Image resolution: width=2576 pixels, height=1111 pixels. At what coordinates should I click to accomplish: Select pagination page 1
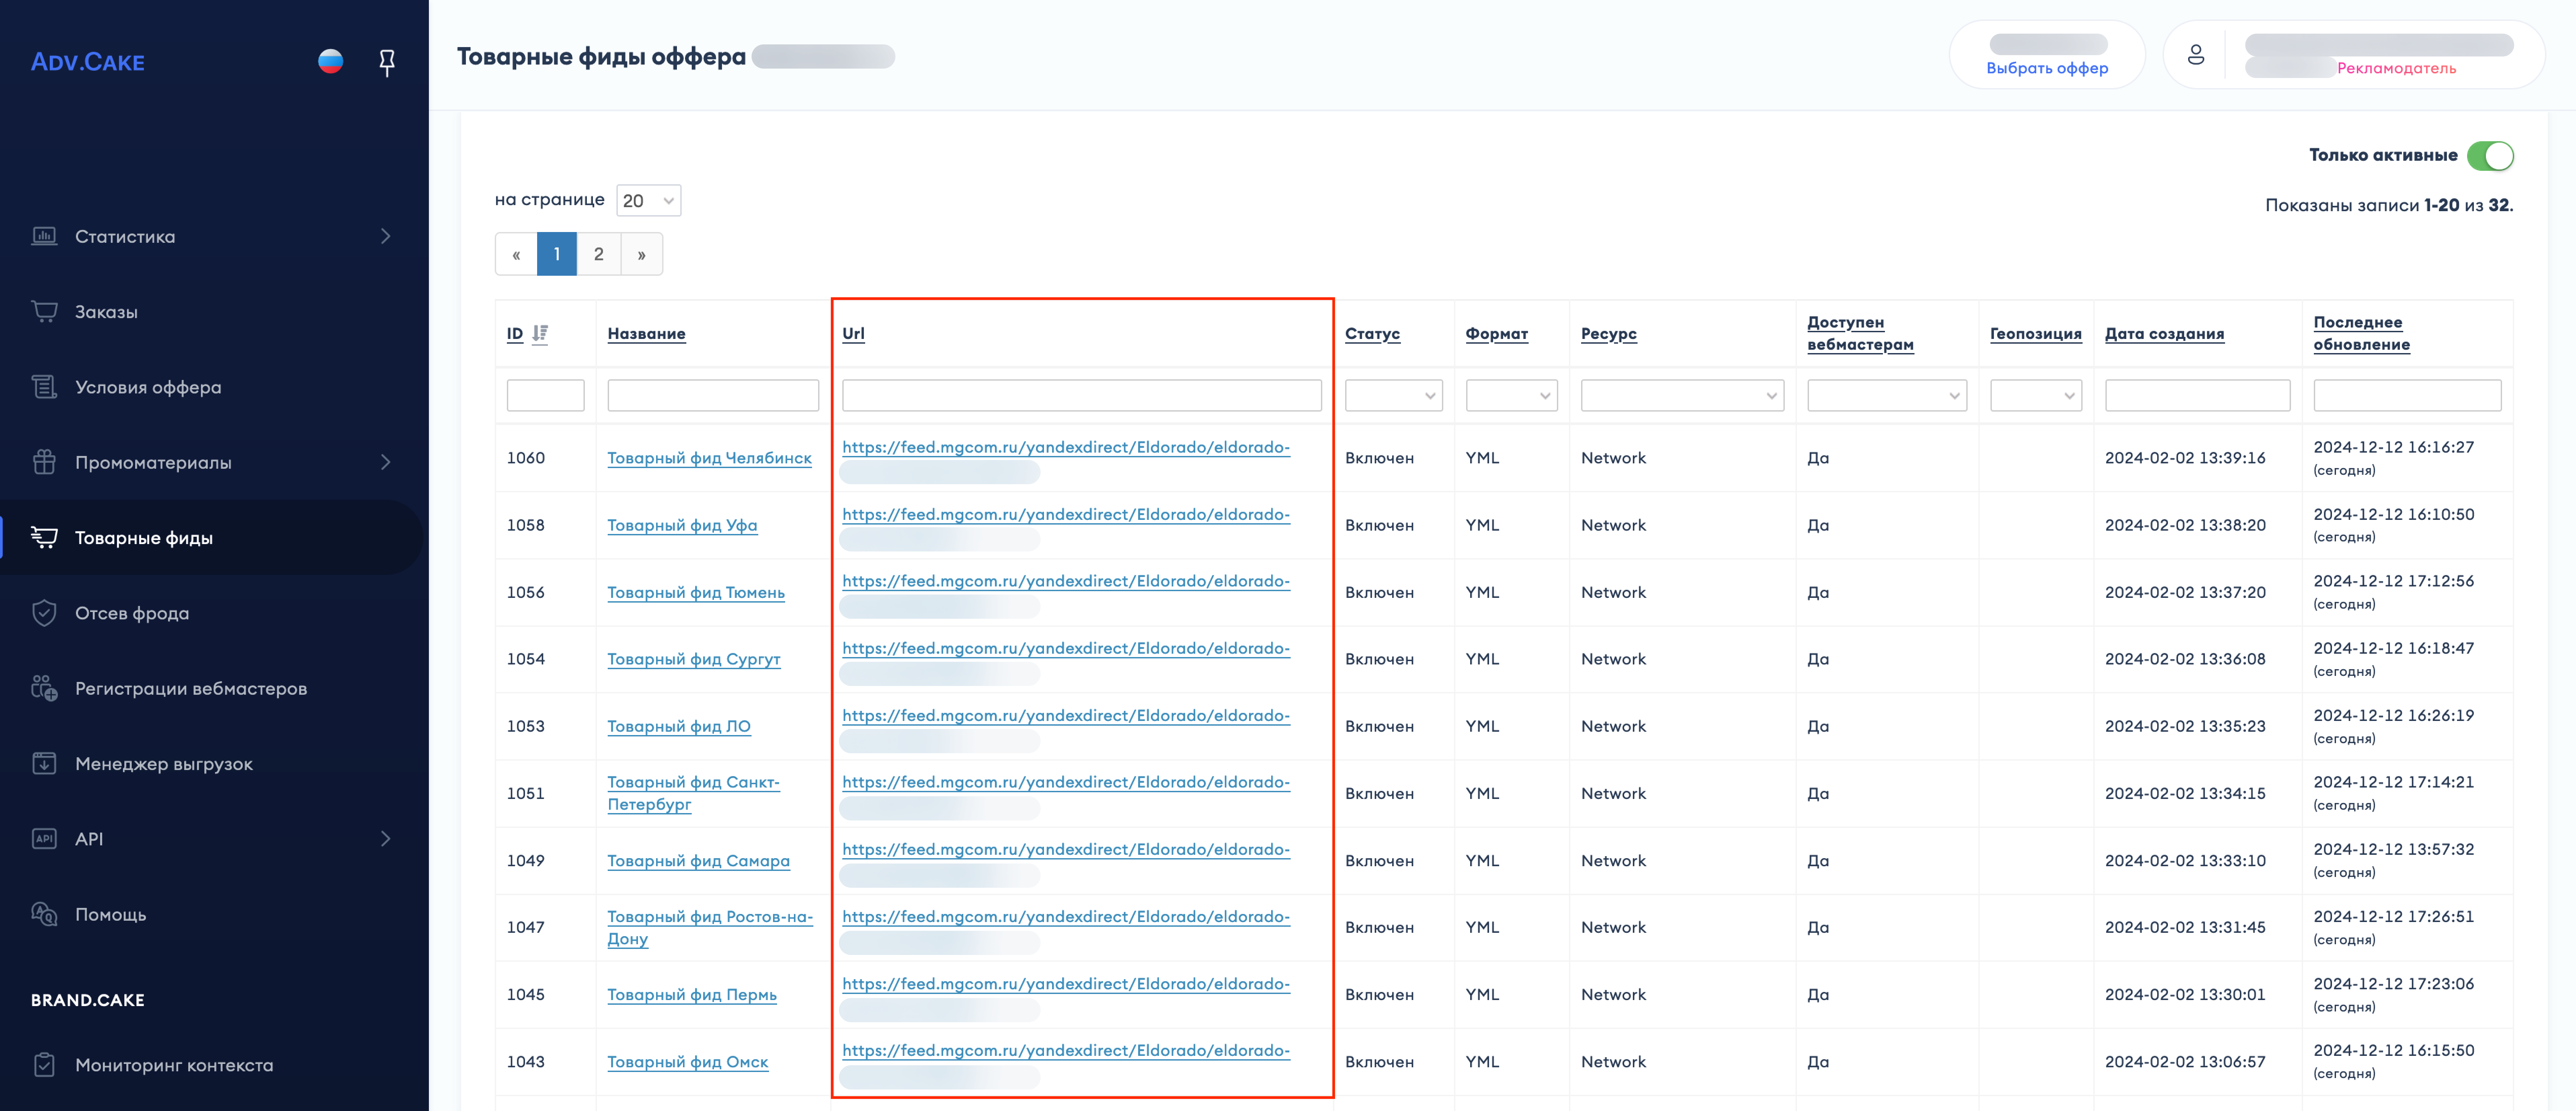(x=557, y=254)
